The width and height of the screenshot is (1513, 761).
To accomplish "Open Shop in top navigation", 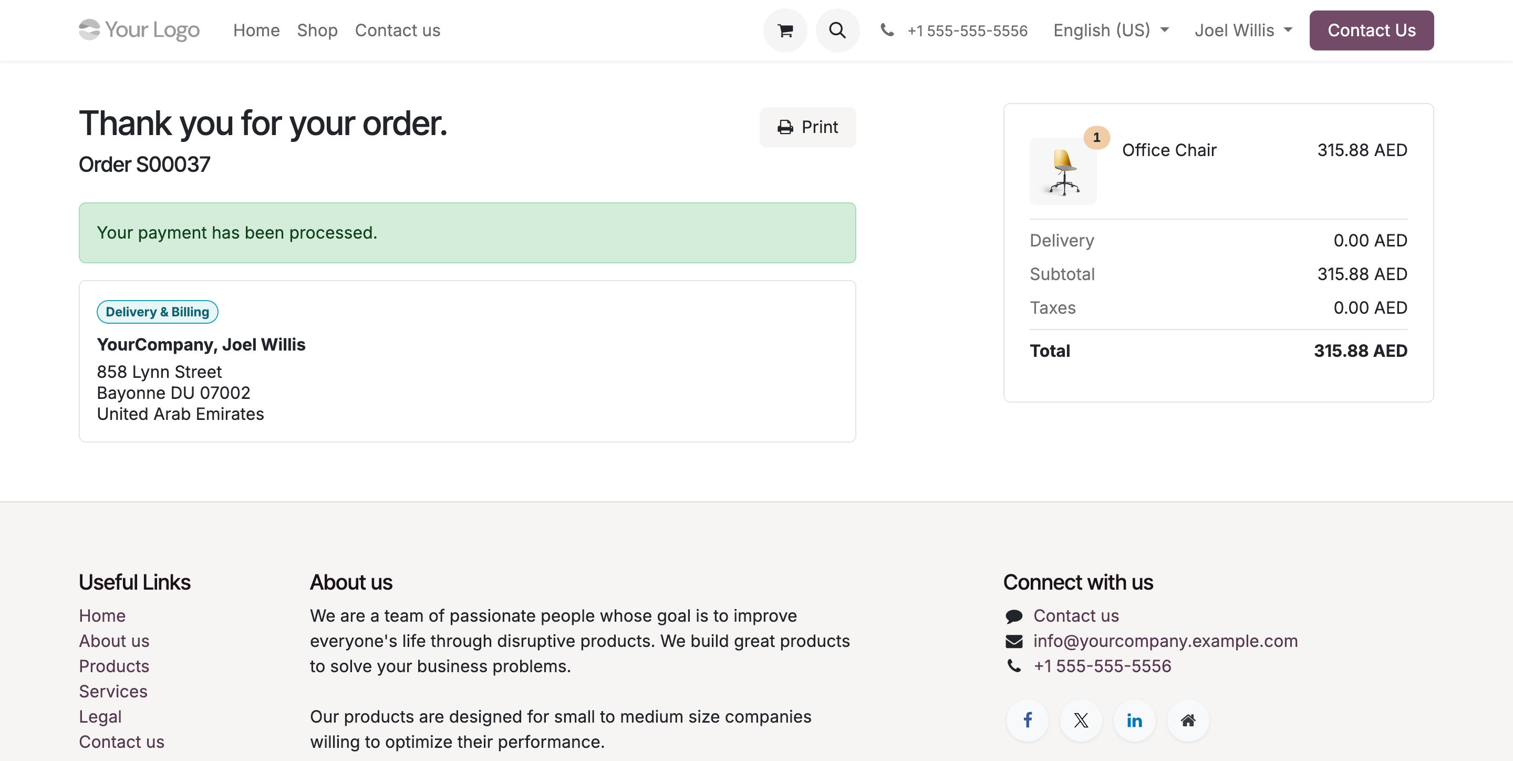I will (x=317, y=30).
